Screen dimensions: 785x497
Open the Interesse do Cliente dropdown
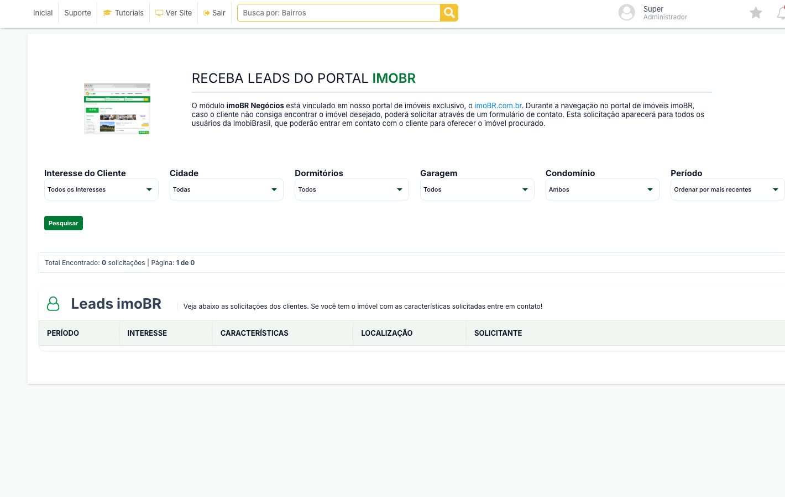[x=101, y=189]
